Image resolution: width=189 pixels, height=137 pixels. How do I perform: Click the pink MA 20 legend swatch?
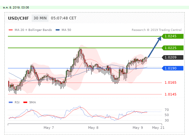11,30
